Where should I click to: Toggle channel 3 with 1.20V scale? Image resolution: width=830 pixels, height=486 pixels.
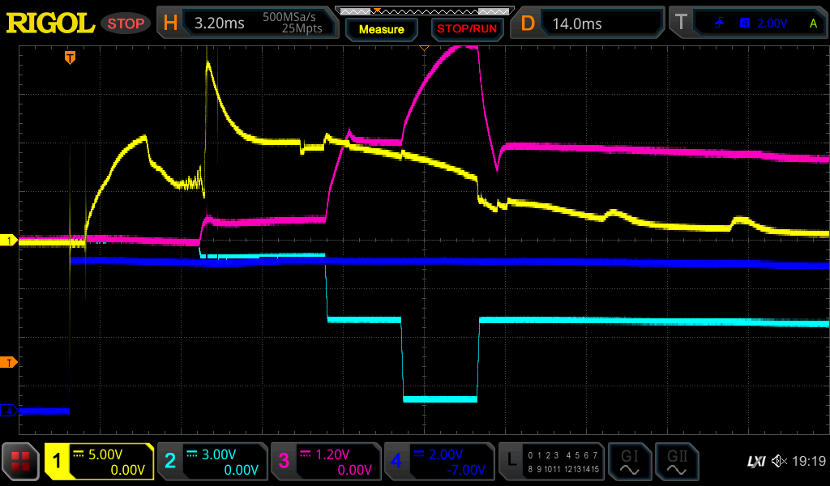pos(325,462)
